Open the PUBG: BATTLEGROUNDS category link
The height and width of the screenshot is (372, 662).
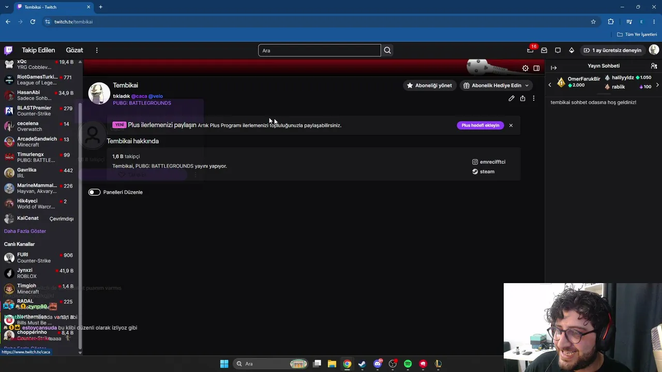pos(142,103)
